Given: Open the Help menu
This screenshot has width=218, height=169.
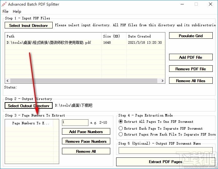Looking at the screenshot, I should coord(17,12).
